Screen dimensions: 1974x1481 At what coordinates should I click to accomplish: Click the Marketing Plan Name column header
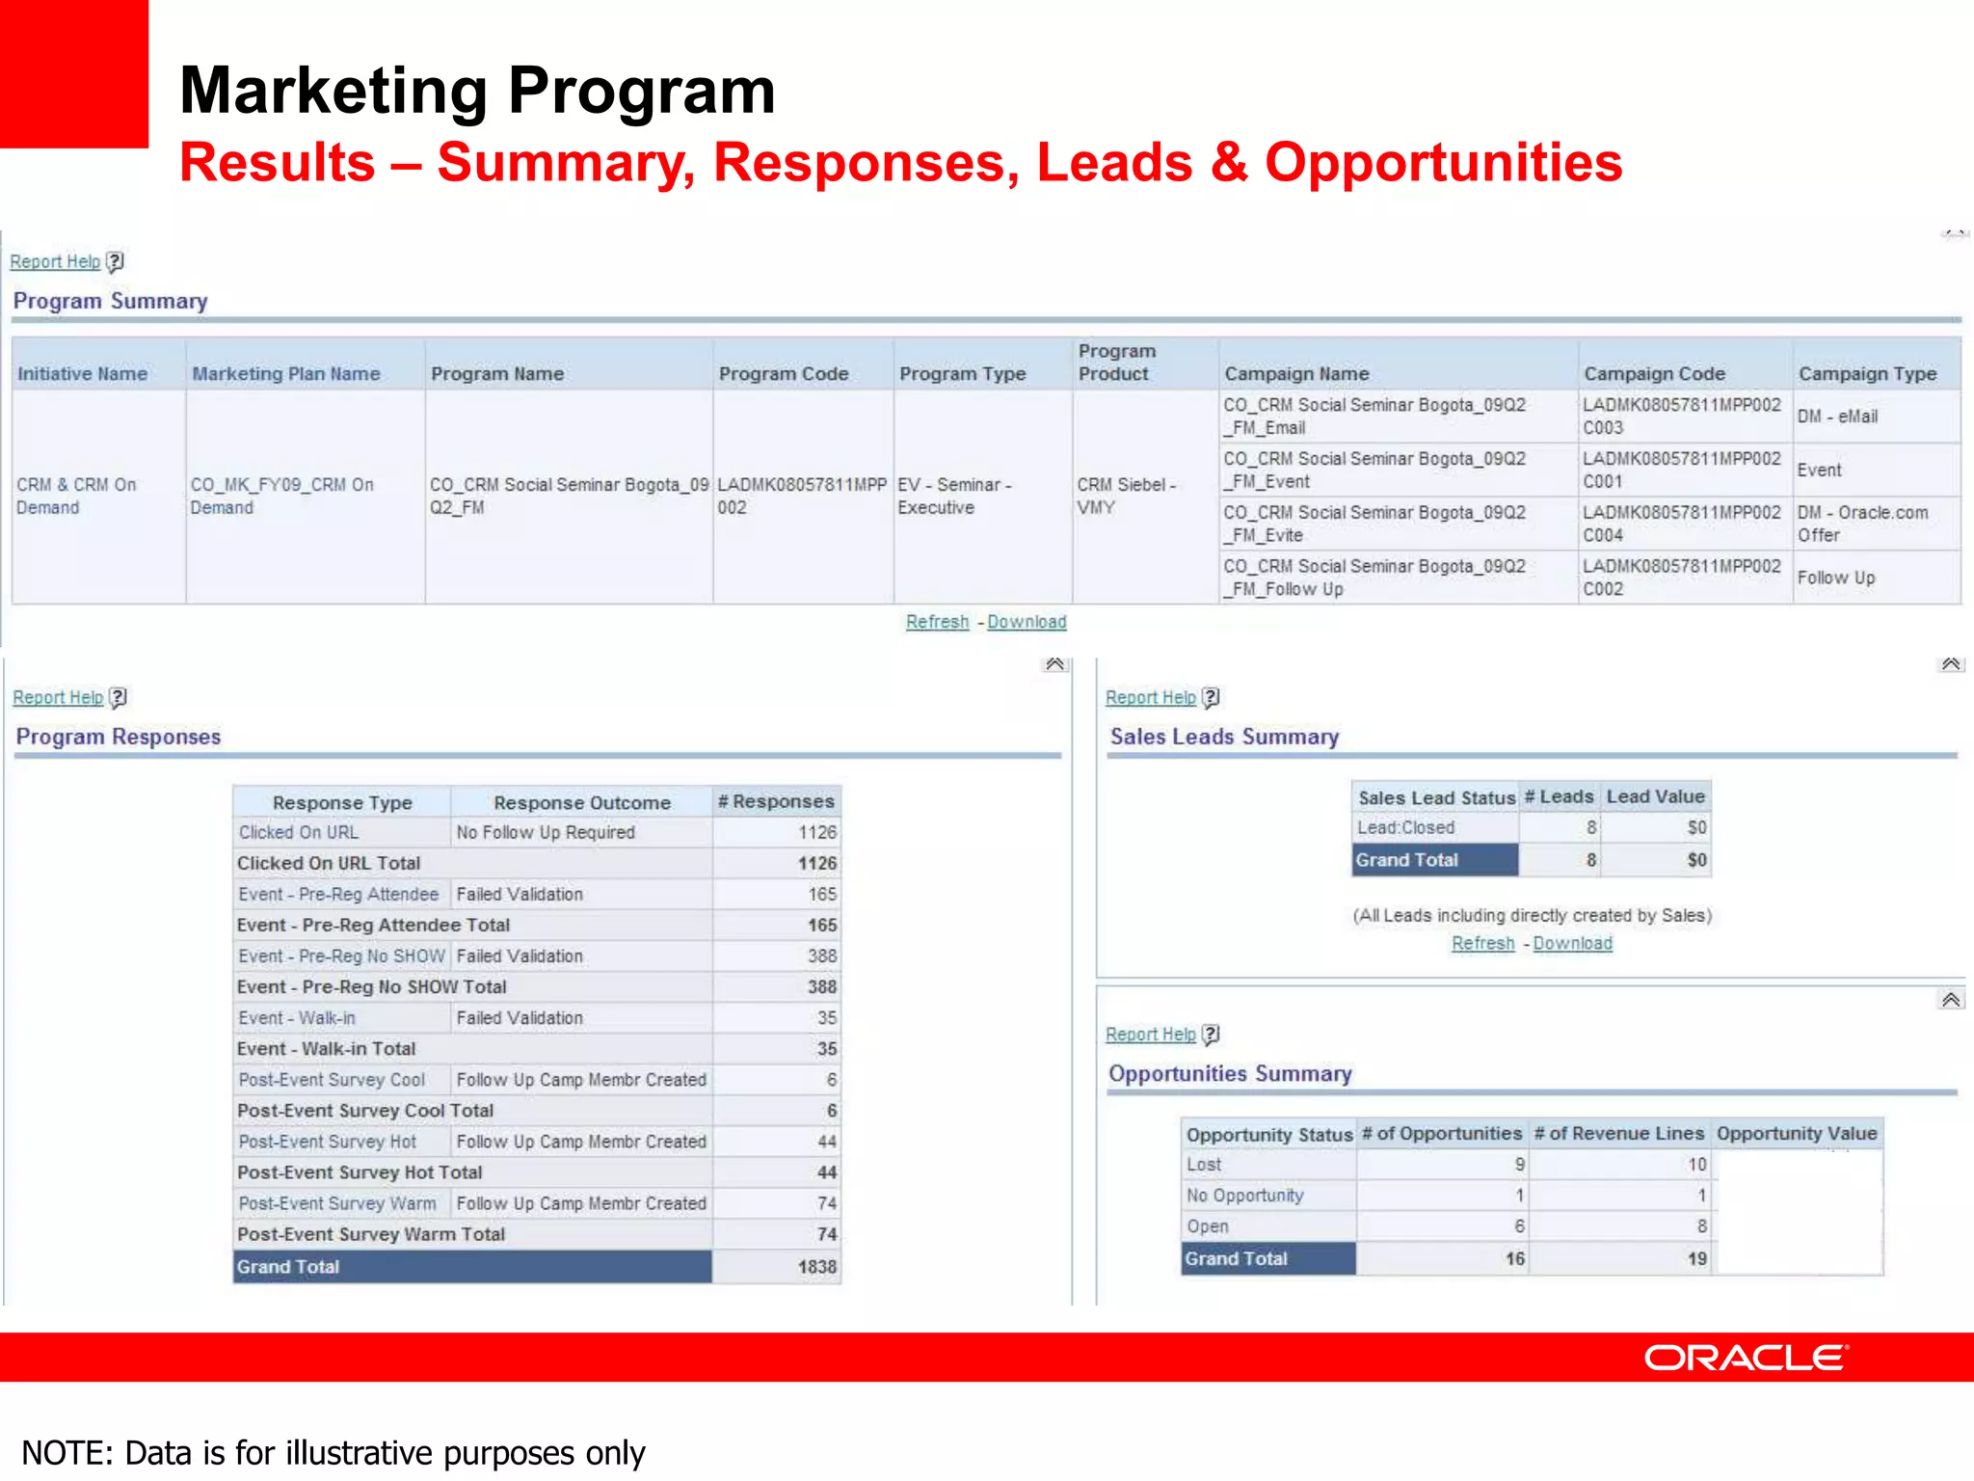(x=286, y=374)
